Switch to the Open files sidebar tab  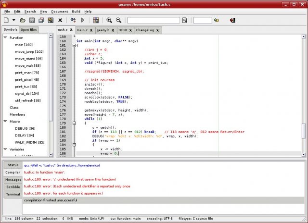(29, 30)
